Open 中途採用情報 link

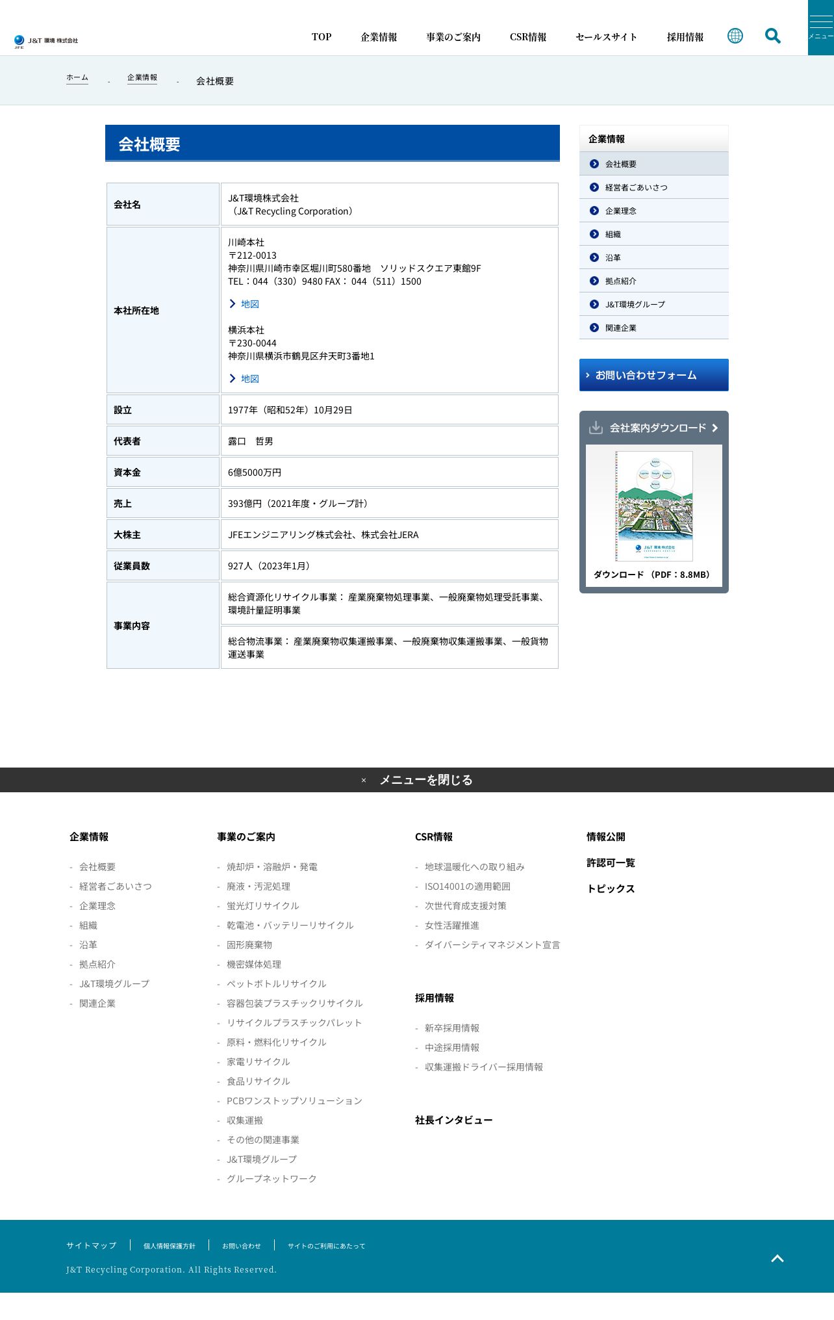point(452,1048)
